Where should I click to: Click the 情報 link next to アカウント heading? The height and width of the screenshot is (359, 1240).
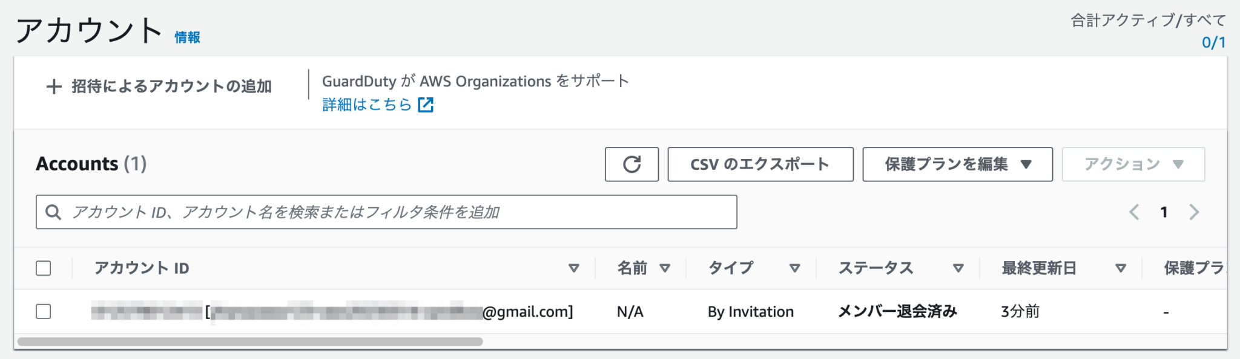coord(186,37)
